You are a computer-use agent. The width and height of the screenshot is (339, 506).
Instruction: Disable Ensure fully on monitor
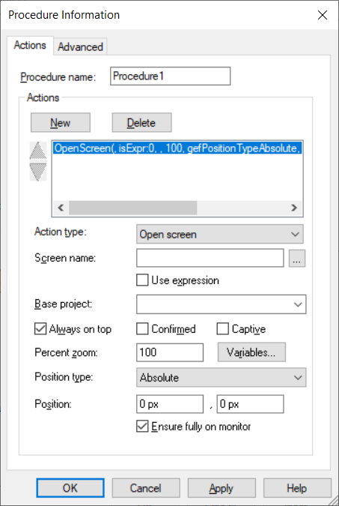pos(142,427)
